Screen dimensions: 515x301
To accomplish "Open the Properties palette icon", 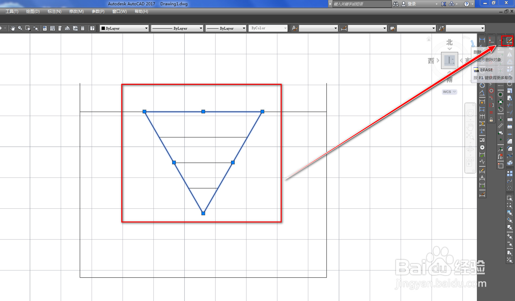I will coord(45,28).
